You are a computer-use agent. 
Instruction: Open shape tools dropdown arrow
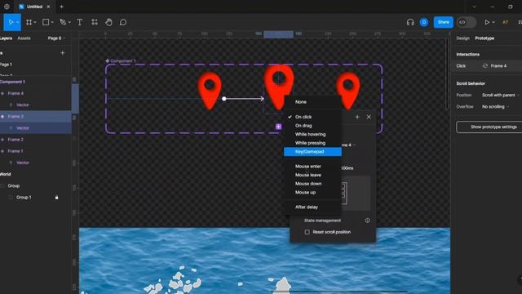click(52, 22)
